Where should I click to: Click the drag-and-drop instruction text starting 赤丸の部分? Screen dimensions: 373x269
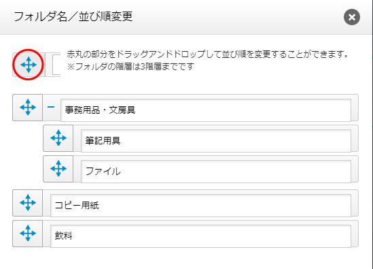tap(207, 54)
